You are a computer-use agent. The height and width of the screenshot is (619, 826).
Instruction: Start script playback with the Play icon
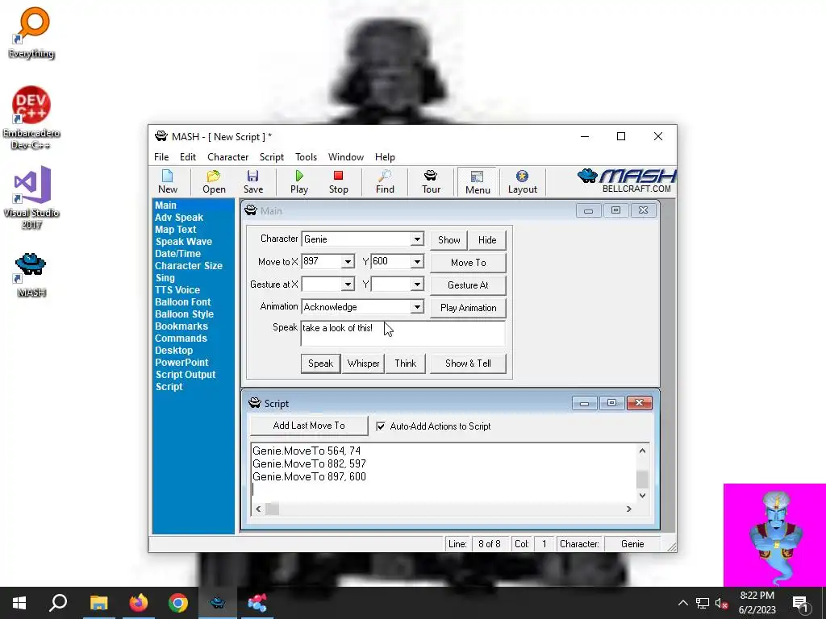(298, 181)
